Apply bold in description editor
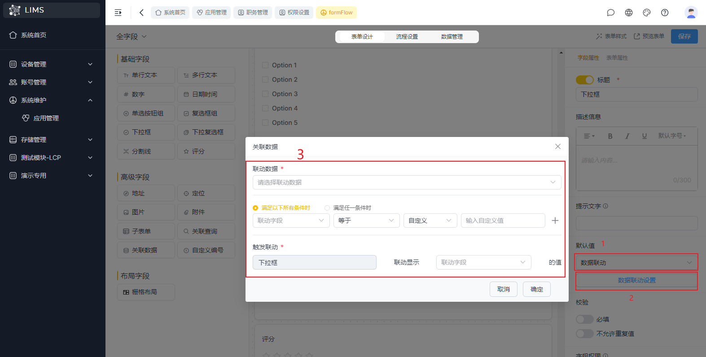This screenshot has height=357, width=706. (610, 136)
